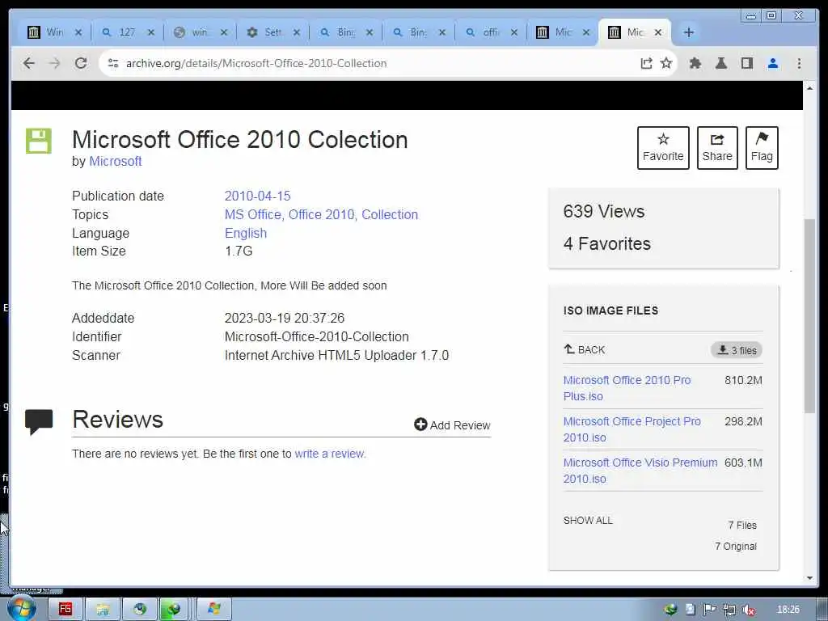Image resolution: width=828 pixels, height=621 pixels.
Task: Click the scrollbar up arrow
Action: pos(809,87)
